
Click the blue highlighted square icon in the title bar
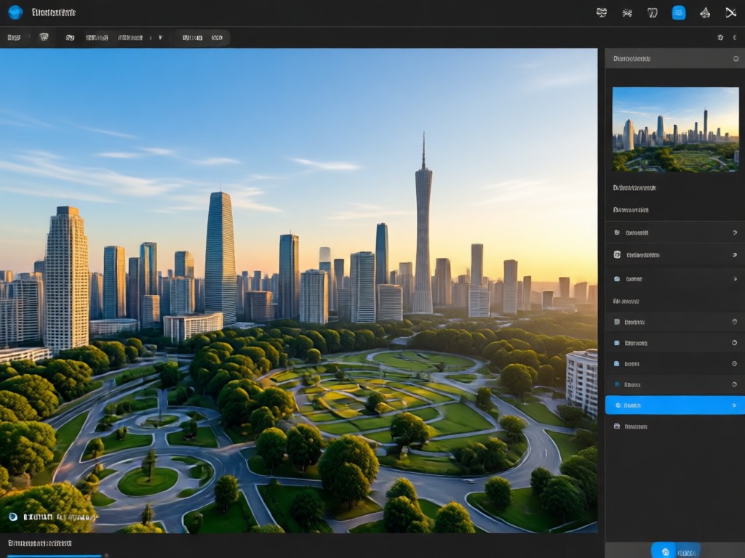[679, 12]
